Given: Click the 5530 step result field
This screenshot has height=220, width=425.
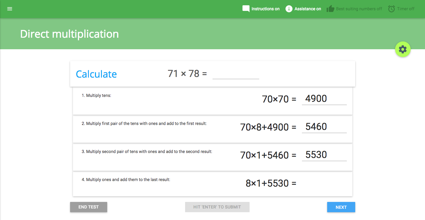Looking at the screenshot, I should click(324, 155).
